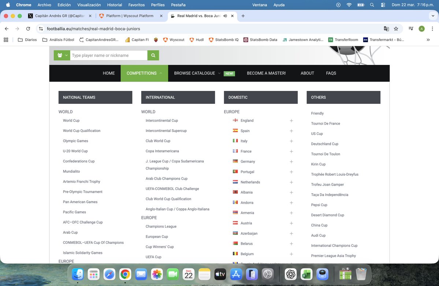
Task: Open Intercontinental Supercup link
Action: [x=166, y=131]
